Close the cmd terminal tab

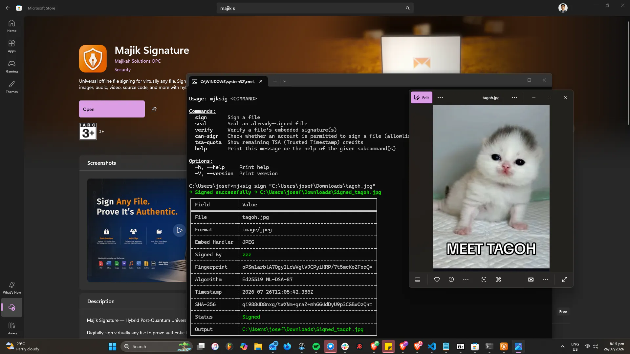tap(261, 81)
